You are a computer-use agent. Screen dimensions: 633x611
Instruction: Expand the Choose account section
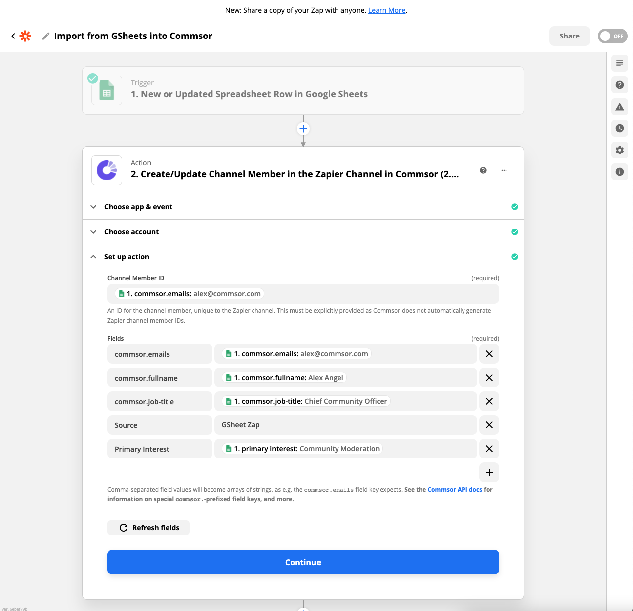point(303,232)
